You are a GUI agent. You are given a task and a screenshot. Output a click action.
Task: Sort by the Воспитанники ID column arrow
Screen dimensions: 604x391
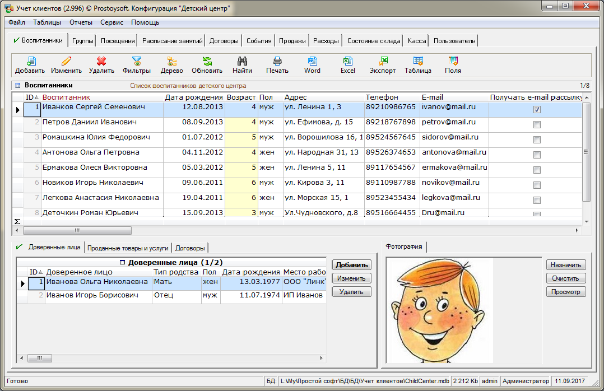coord(36,97)
